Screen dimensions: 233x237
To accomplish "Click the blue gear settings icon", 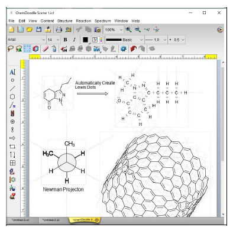I will [124, 48].
